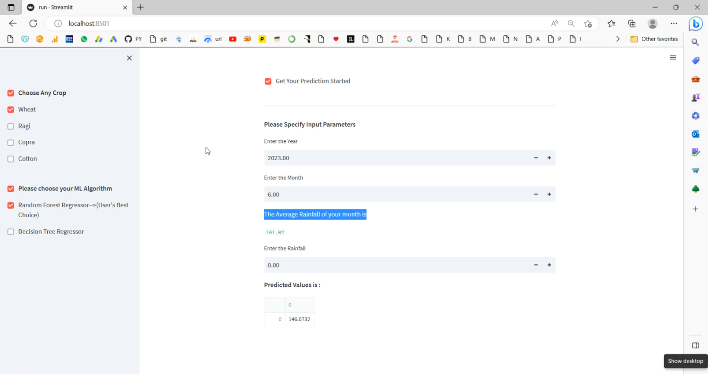
Task: Refresh the page in browser
Action: click(x=33, y=24)
